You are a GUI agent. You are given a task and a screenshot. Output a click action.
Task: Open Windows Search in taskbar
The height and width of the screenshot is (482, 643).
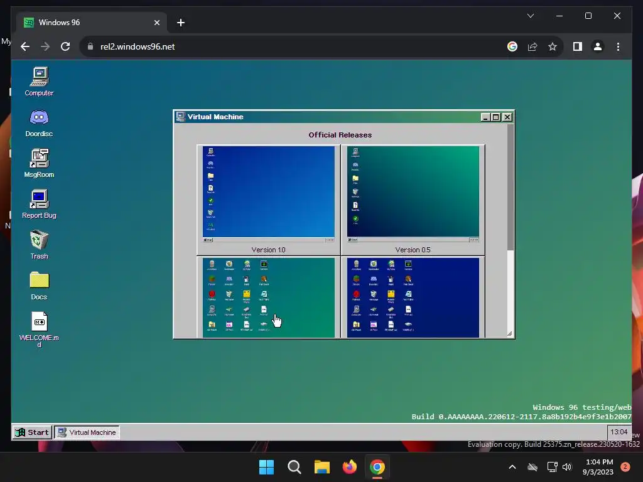coord(294,467)
